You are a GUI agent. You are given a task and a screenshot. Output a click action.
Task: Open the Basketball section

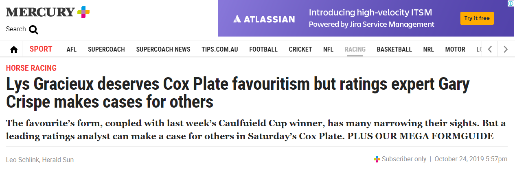tap(394, 50)
